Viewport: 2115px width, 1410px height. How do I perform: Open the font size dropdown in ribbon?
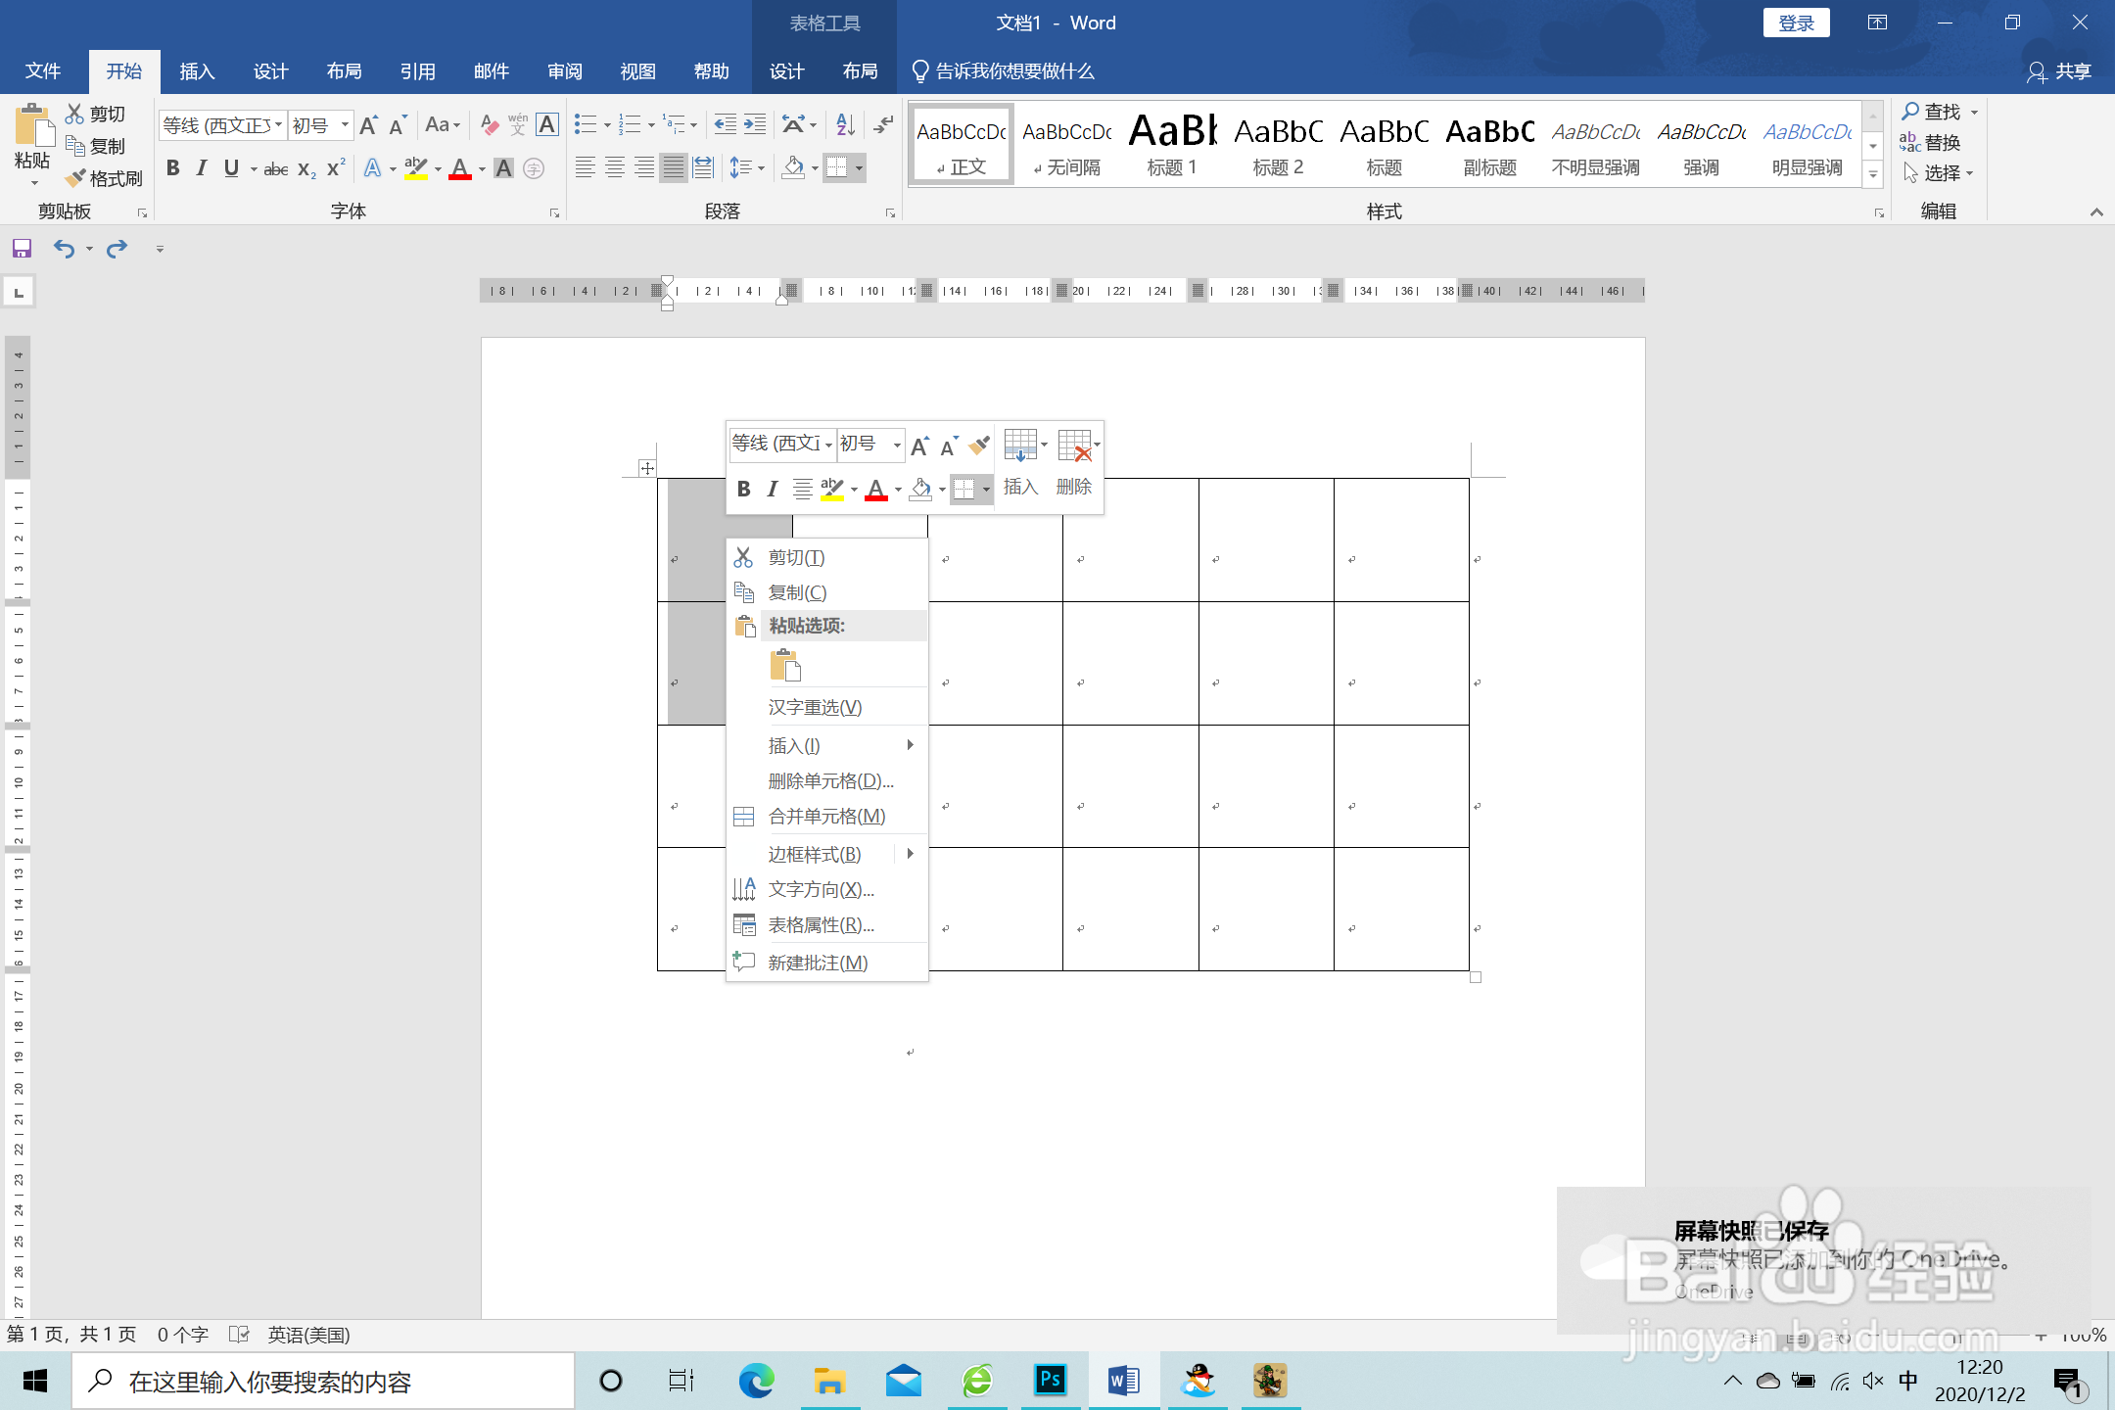[345, 125]
